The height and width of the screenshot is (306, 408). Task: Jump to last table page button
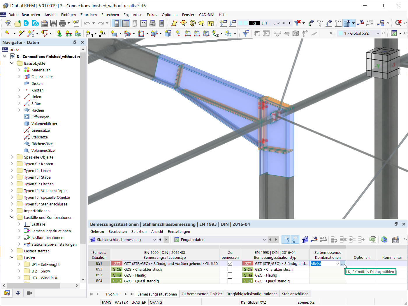coord(132,294)
